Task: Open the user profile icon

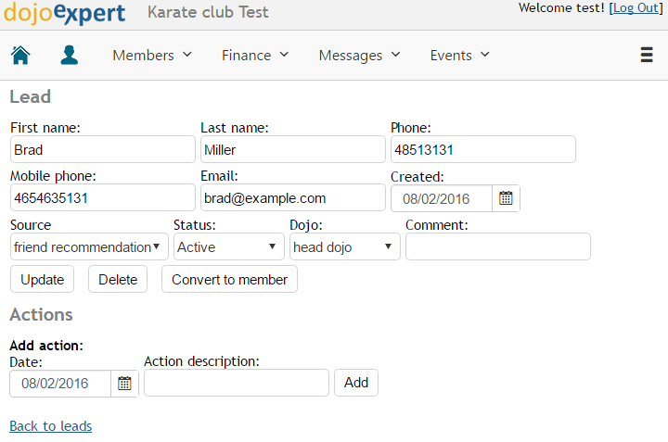Action: pyautogui.click(x=69, y=55)
